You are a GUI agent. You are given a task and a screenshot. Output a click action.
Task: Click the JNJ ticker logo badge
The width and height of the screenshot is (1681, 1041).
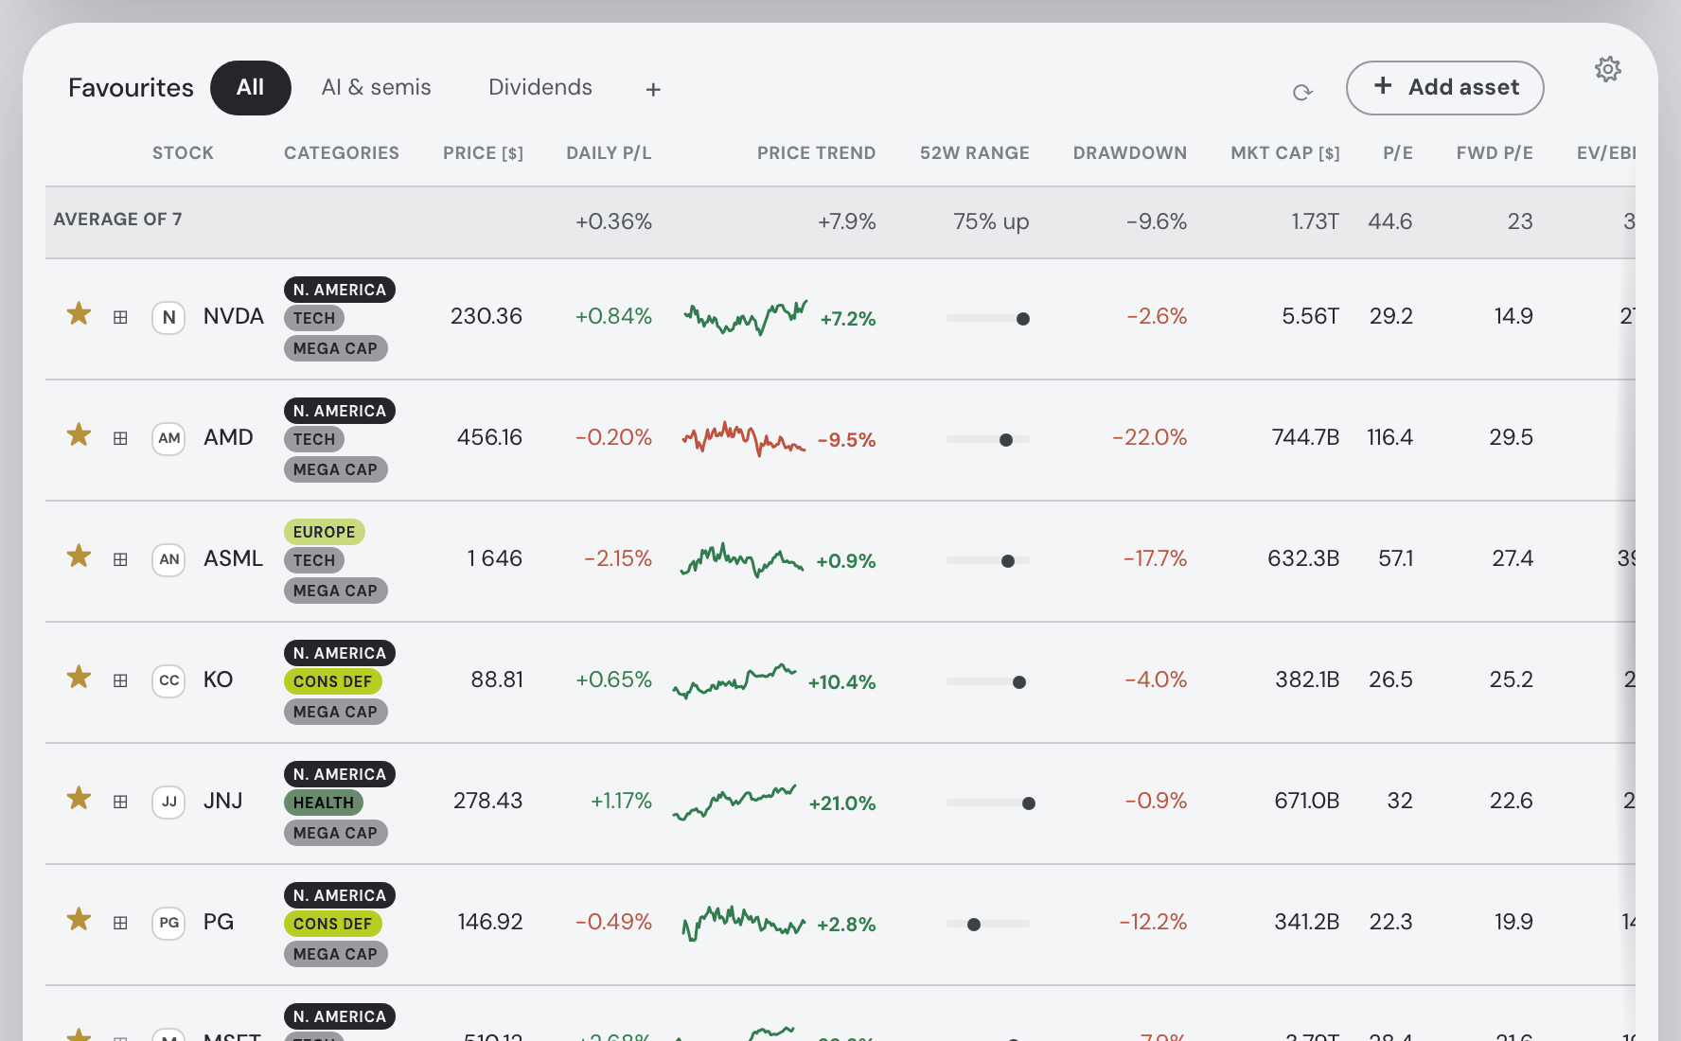(x=168, y=802)
